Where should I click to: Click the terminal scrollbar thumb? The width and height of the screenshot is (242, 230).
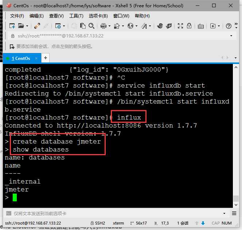[x=236, y=198]
